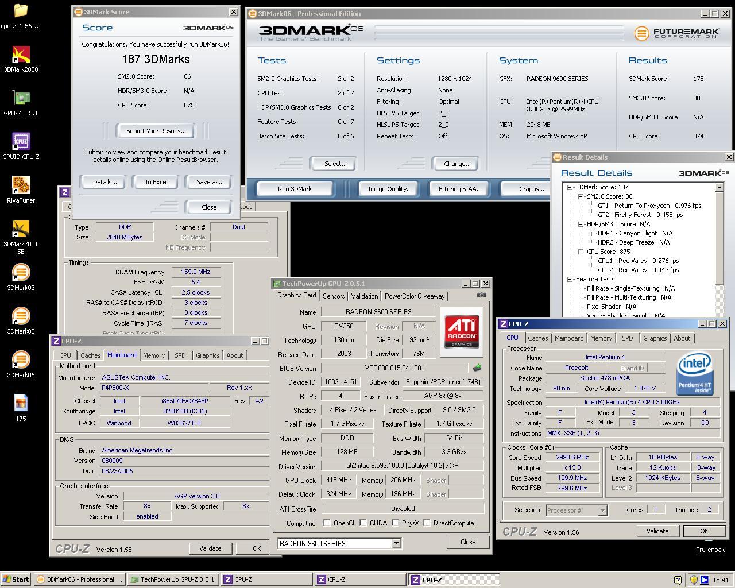Collapse the SM2.0 Score: 86 node

(x=581, y=196)
